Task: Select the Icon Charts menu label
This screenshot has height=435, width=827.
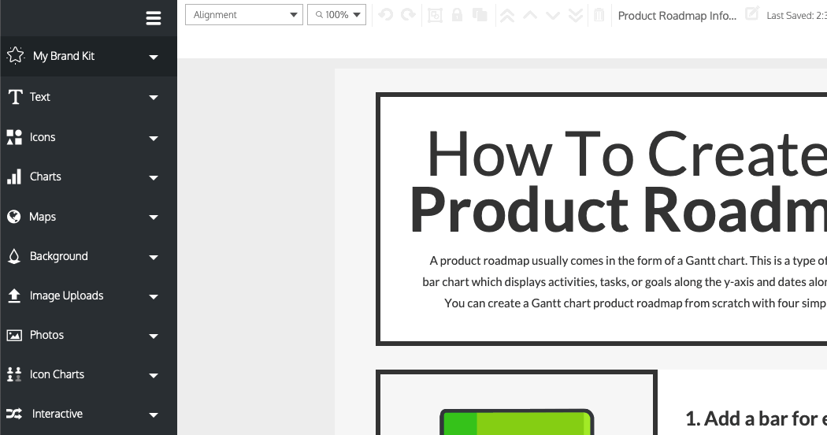Action: point(57,374)
